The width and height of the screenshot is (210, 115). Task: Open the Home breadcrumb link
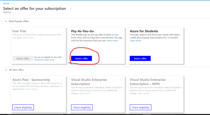point(6,3)
